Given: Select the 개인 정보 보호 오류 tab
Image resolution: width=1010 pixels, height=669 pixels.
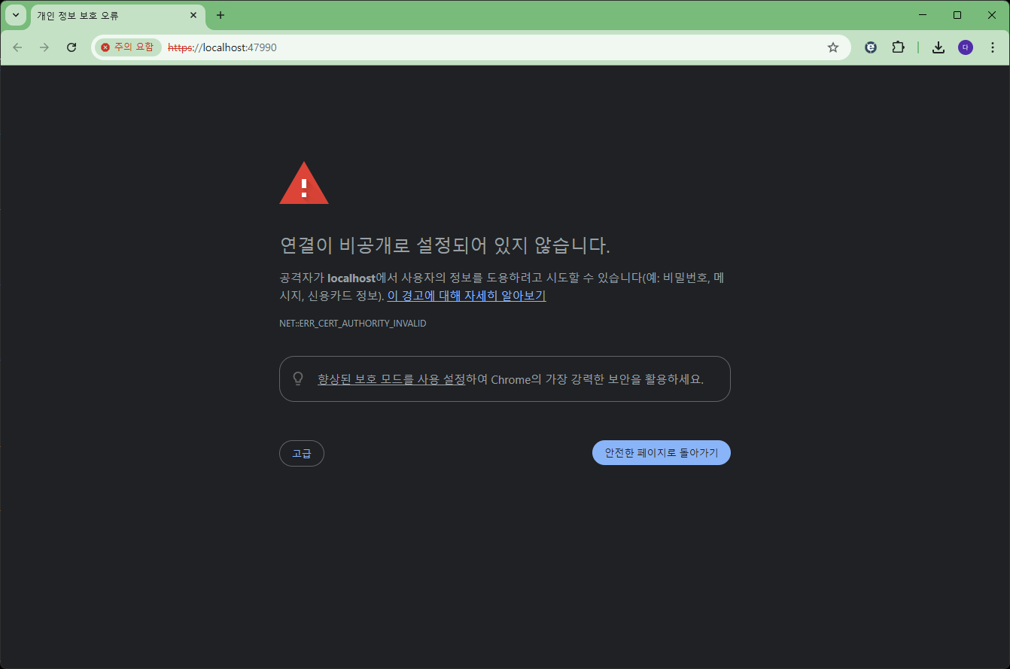Looking at the screenshot, I should click(117, 16).
